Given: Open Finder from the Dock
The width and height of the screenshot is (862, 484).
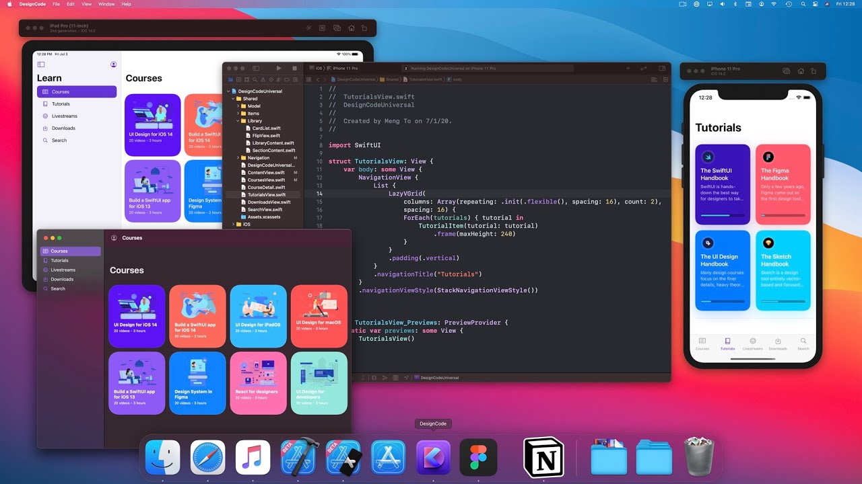Looking at the screenshot, I should coord(163,457).
